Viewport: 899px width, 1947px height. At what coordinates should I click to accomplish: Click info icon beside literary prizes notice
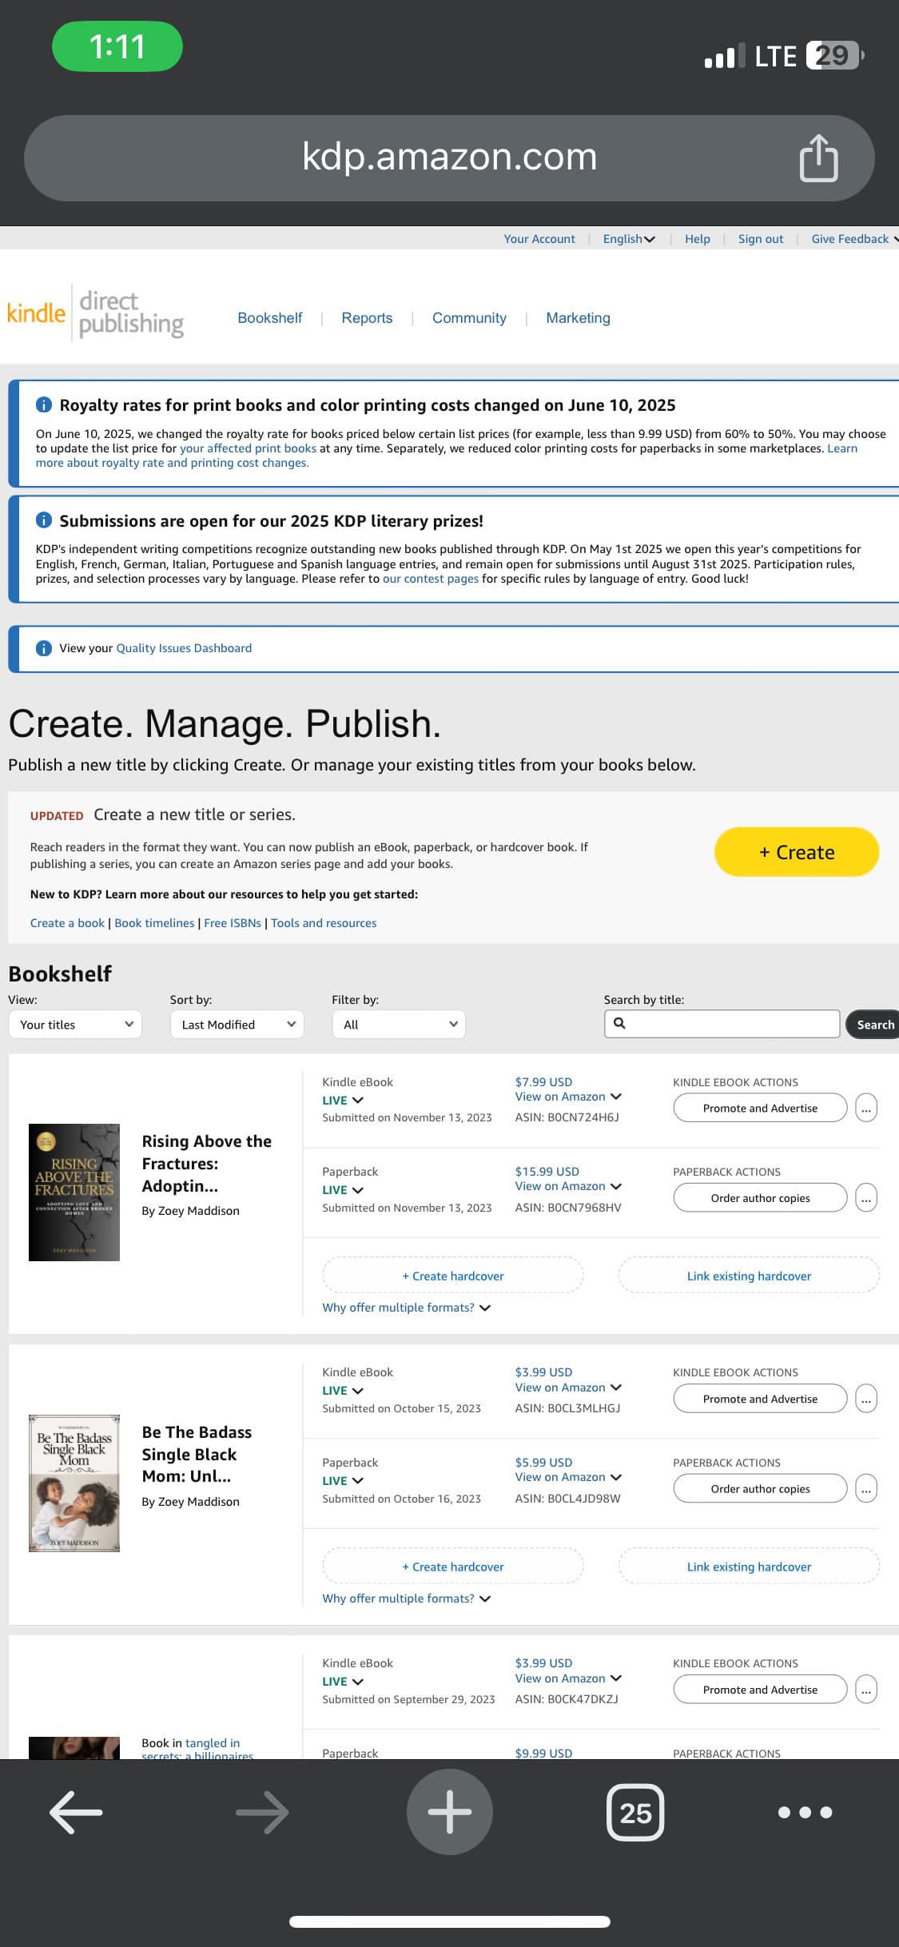pos(44,520)
